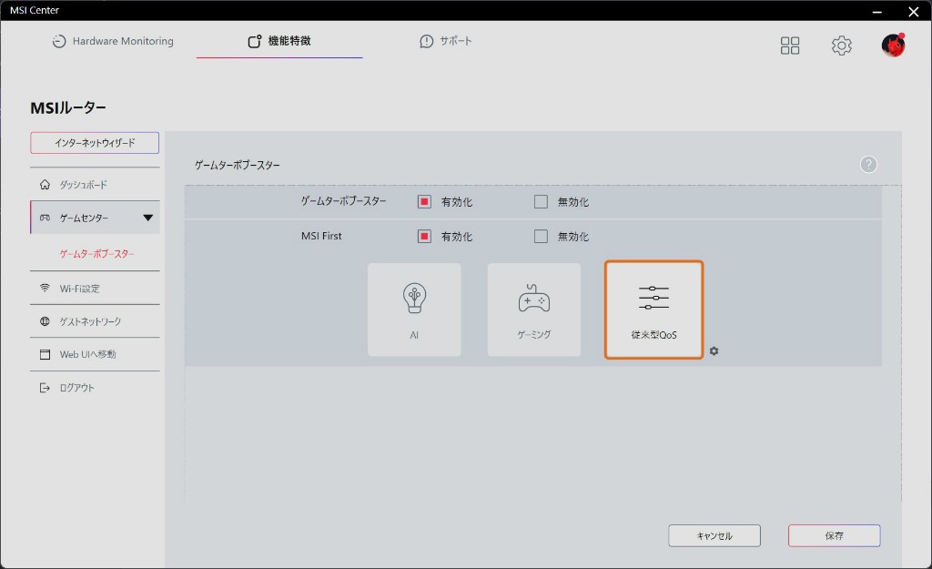
Task: Enable ゲームターボブースター with 有効化 checkbox
Action: click(x=424, y=202)
